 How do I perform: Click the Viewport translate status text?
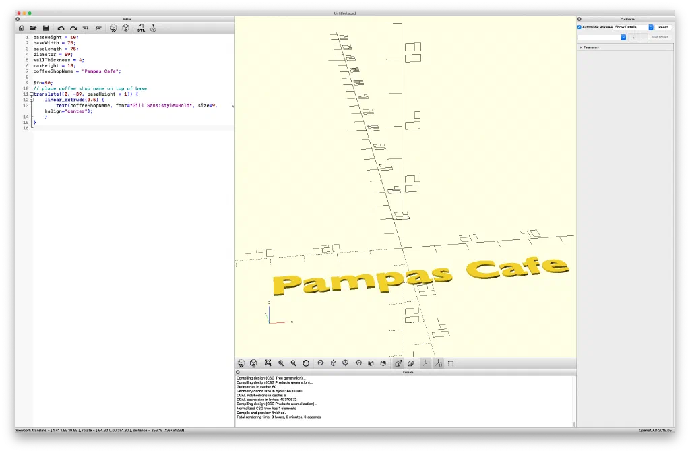click(100, 431)
